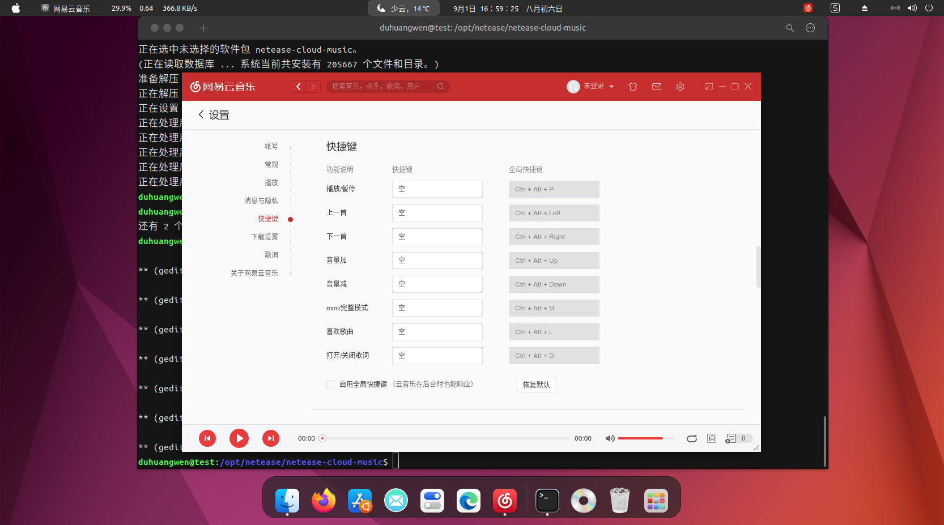This screenshot has width=944, height=525.
Task: Open the skin (t-shirt) icon
Action: coord(633,87)
